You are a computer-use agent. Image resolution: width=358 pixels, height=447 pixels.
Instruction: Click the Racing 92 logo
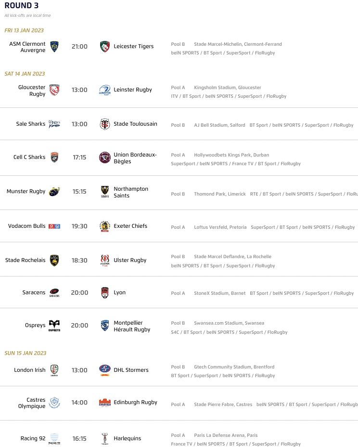54,439
